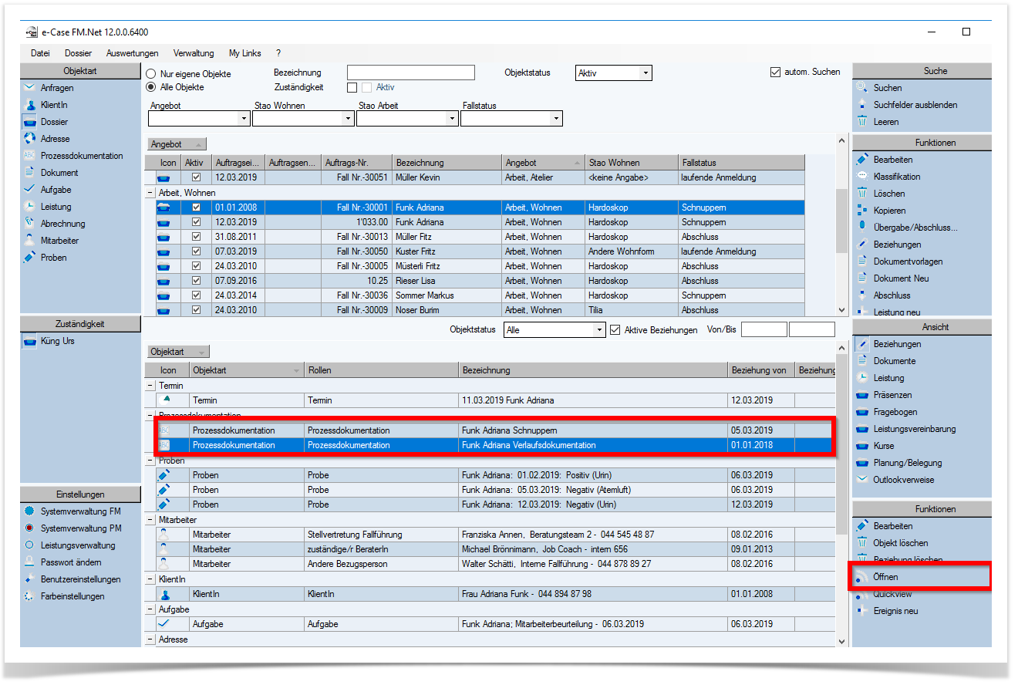This screenshot has height=685, width=1018.
Task: Select 'Funk Adriana Schnuppern' Prozessdokumentation row
Action: pyautogui.click(x=494, y=430)
